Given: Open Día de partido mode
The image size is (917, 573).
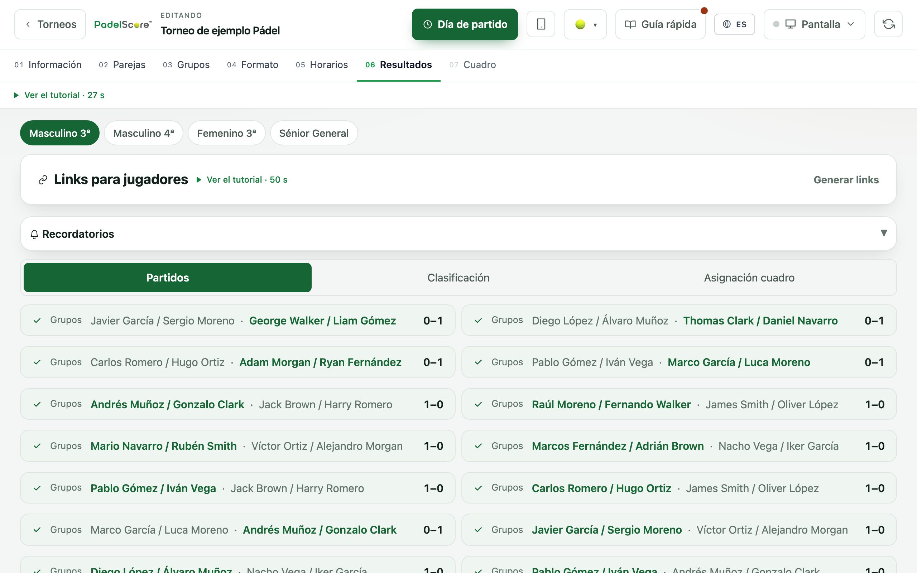Looking at the screenshot, I should (x=465, y=24).
